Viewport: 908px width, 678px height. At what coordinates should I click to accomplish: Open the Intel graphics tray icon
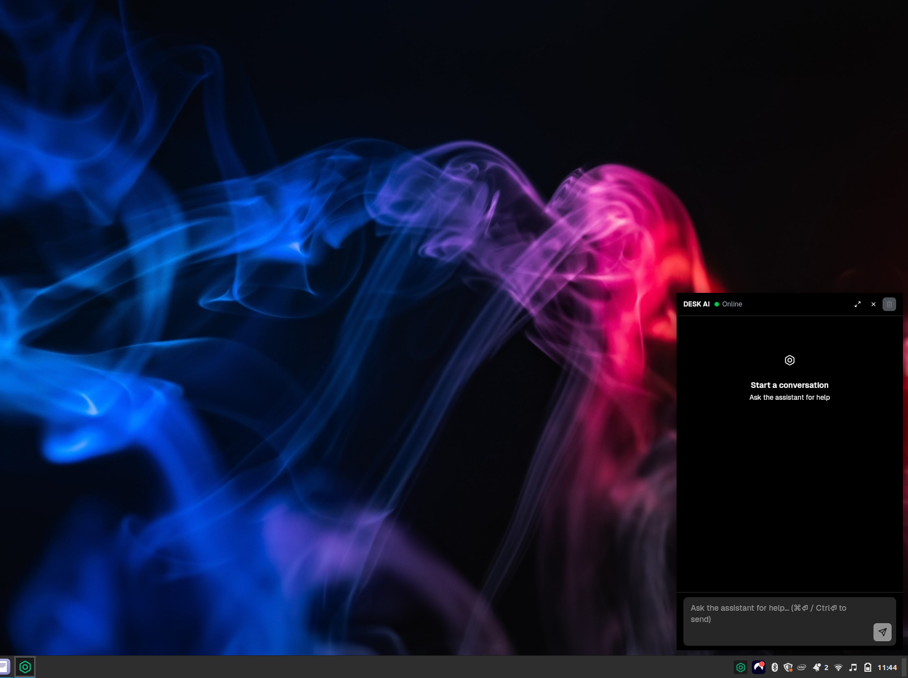802,667
